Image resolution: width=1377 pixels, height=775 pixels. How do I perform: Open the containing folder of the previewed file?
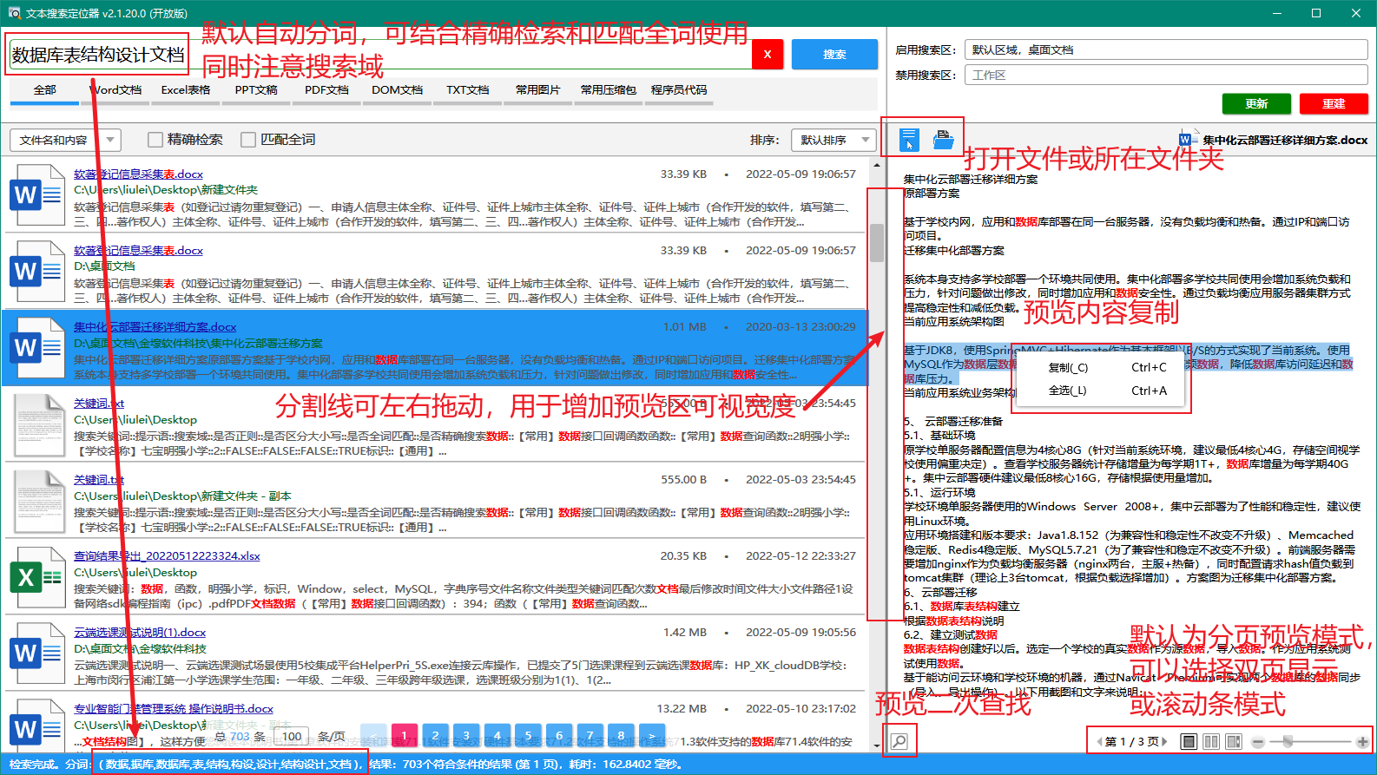coord(944,139)
